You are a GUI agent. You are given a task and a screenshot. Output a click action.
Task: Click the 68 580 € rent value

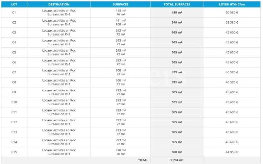[232, 22]
